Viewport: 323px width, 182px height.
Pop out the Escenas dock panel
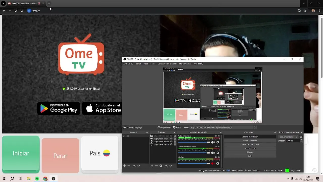(147, 132)
